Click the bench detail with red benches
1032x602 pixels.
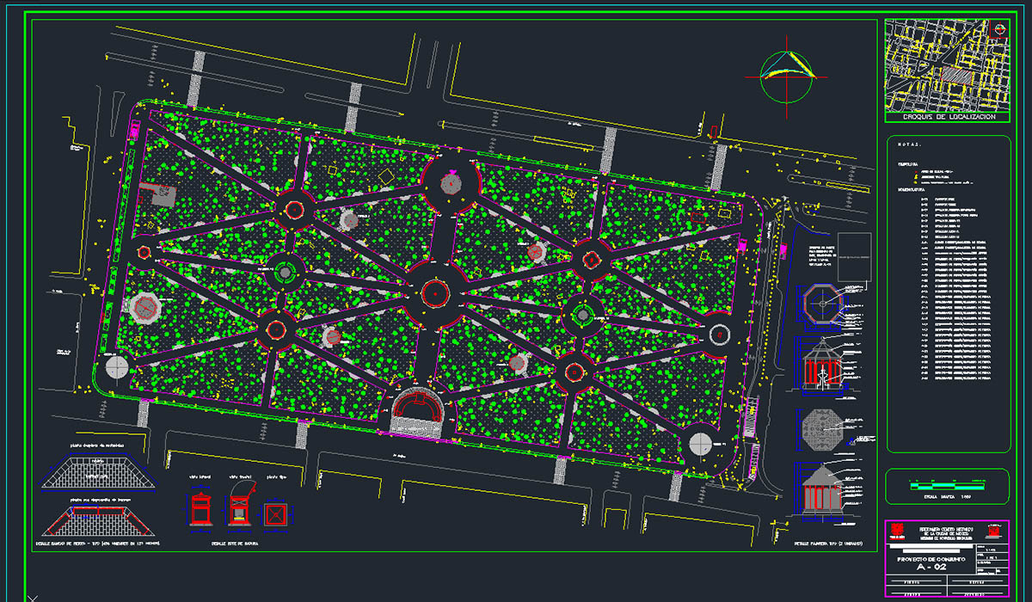[x=99, y=520]
